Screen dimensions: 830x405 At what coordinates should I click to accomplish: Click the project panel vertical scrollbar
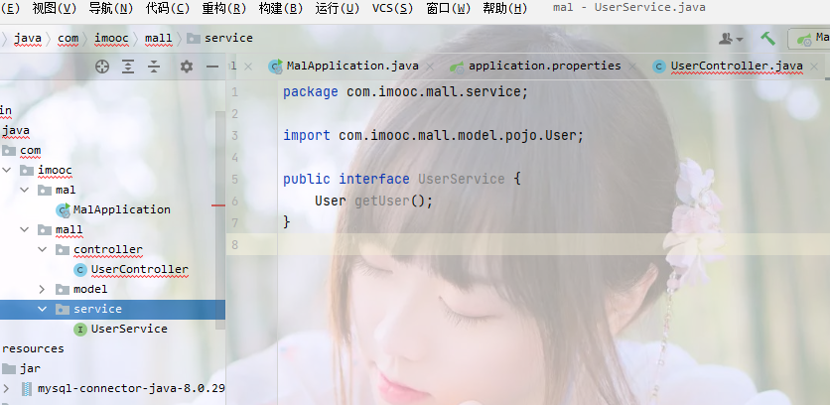click(x=220, y=219)
